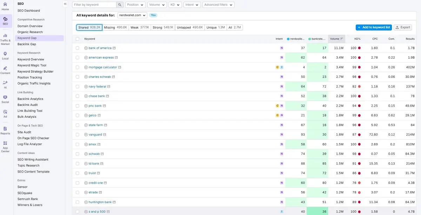This screenshot has width=421, height=215.
Task: Add huntington bank keyword plus icon
Action: (x=86, y=202)
